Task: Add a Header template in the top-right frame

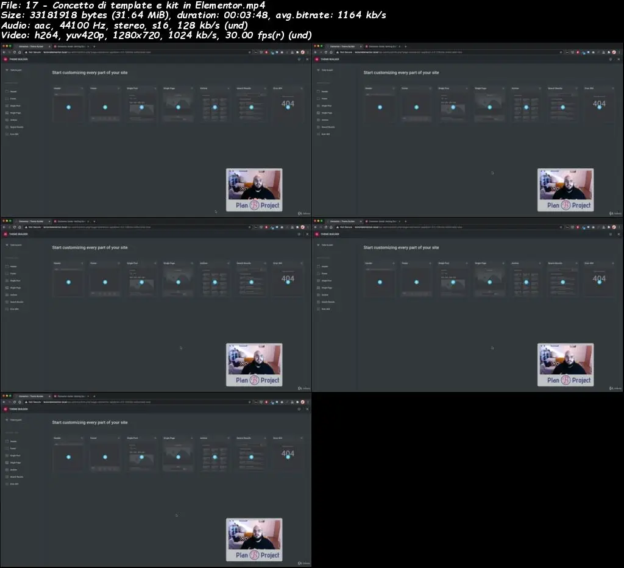Action: coord(380,107)
